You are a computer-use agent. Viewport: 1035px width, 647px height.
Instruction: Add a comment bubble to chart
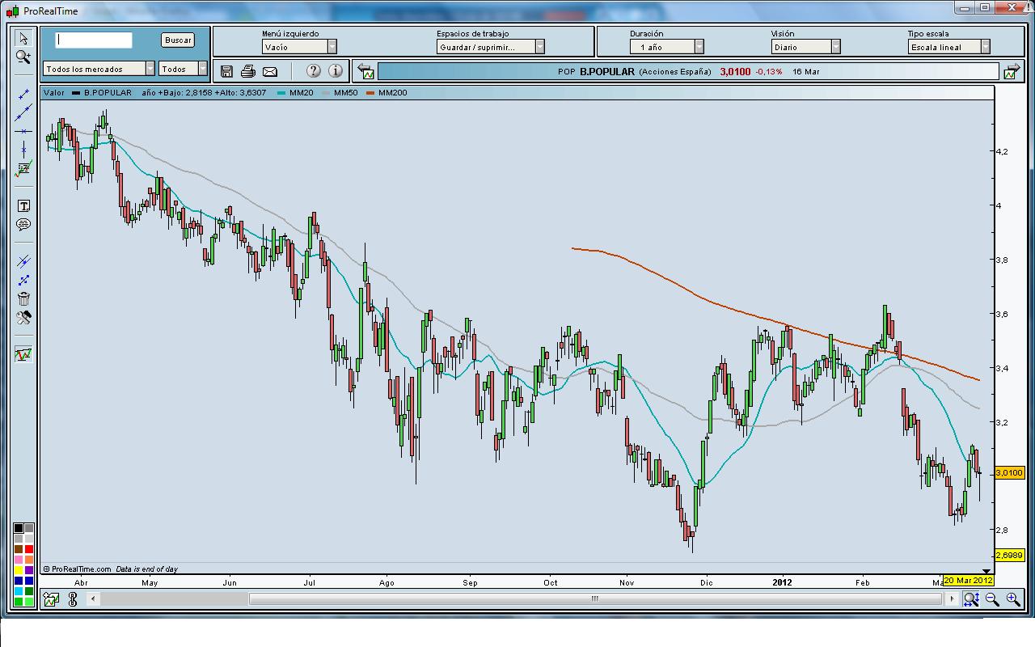click(x=23, y=225)
